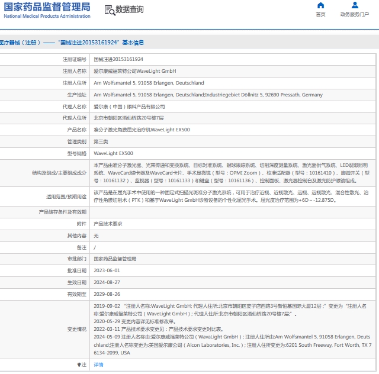Click the 国械注进20153161924 基本信息 breadcrumb title
The width and height of the screenshot is (379, 374).
tap(101, 43)
